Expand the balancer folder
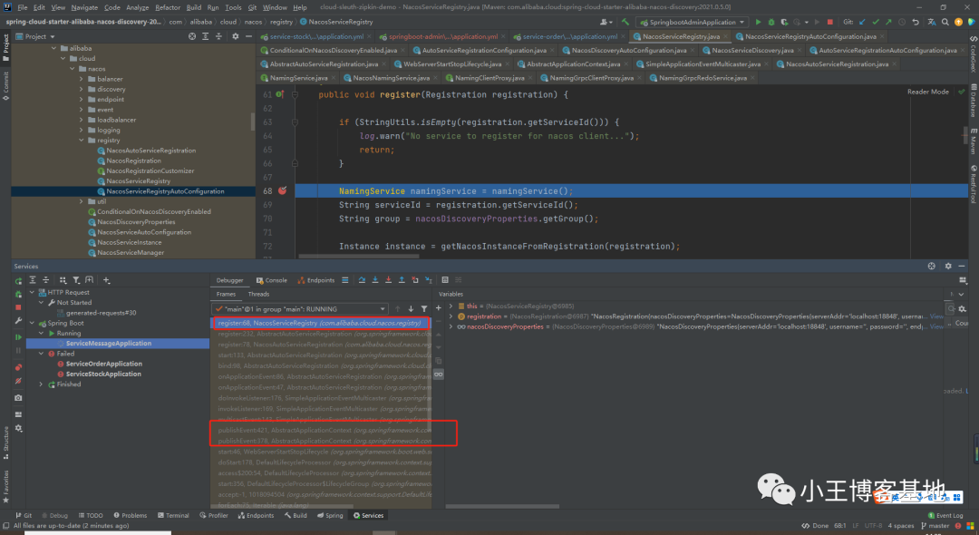979x535 pixels. click(x=82, y=79)
